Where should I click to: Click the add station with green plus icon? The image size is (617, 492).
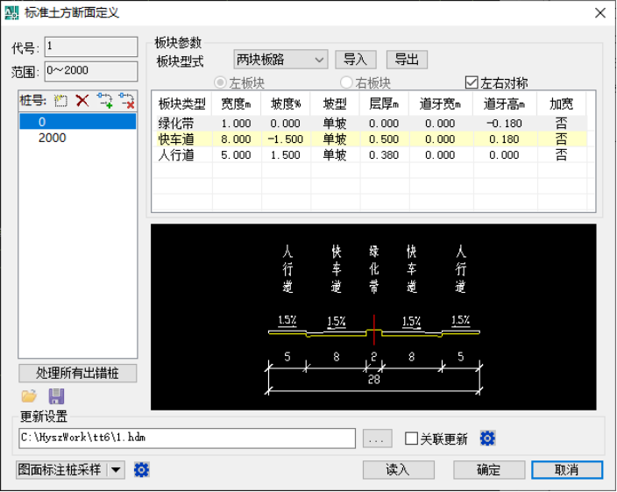(104, 101)
